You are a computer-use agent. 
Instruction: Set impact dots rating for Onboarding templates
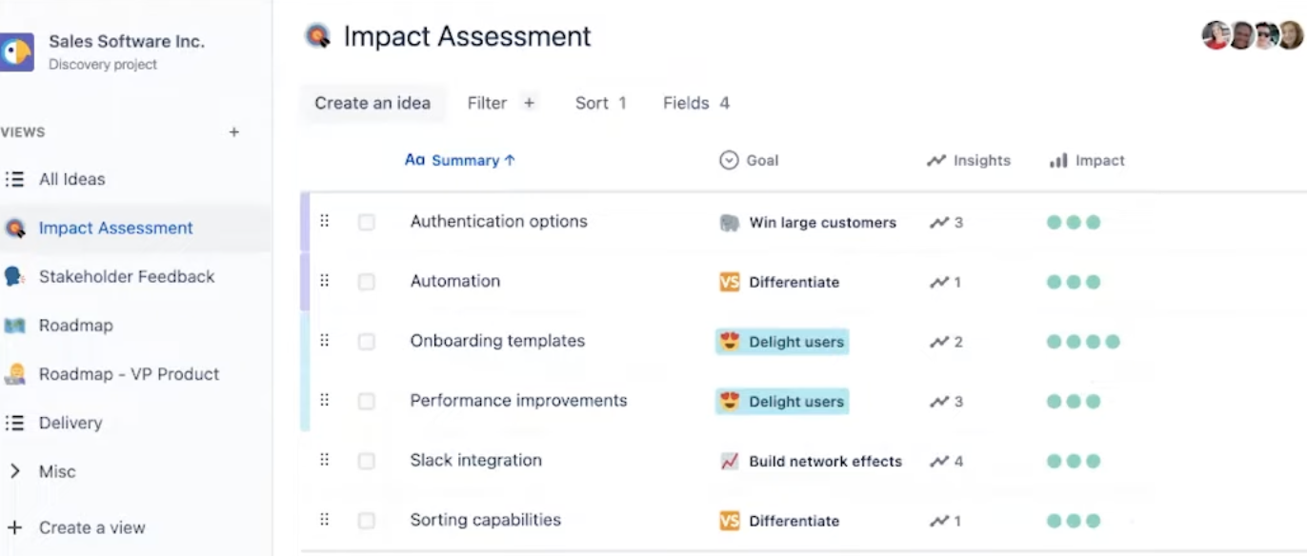coord(1083,342)
